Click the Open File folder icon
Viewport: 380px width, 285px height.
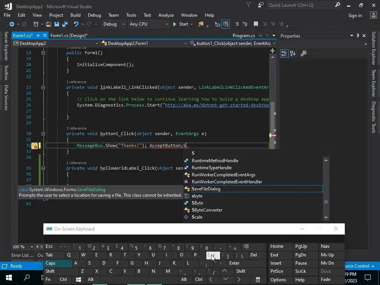(x=49, y=24)
